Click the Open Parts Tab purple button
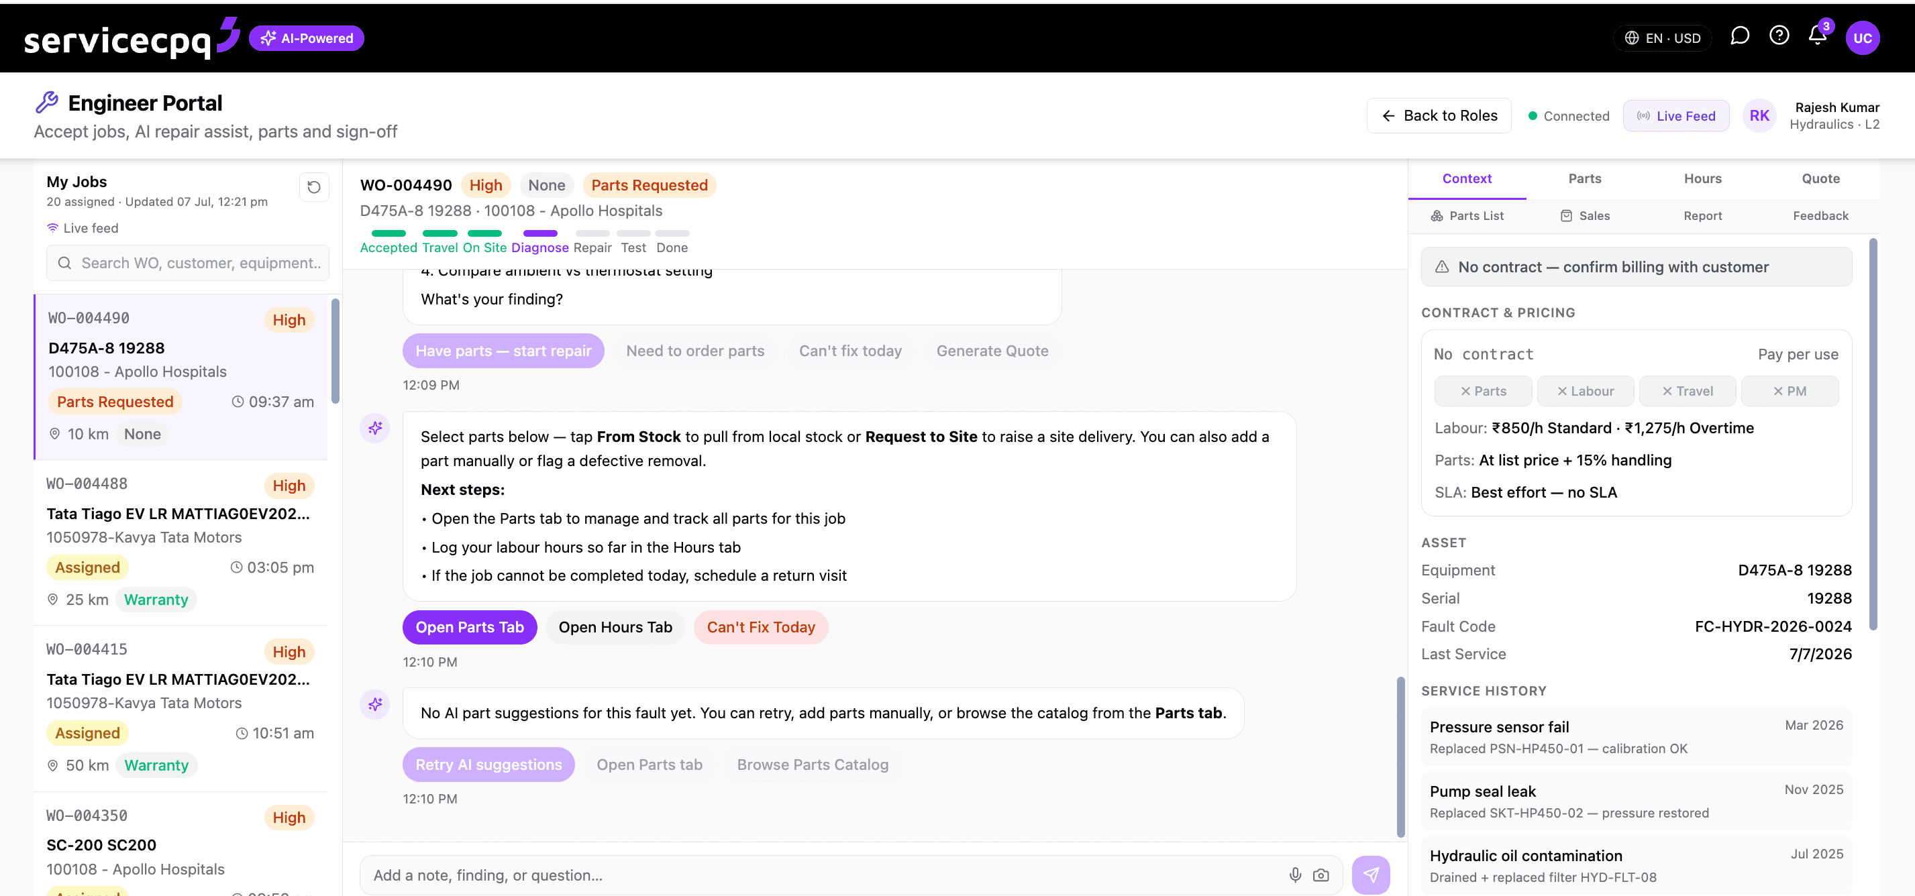 470,627
